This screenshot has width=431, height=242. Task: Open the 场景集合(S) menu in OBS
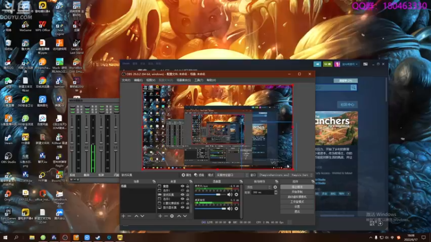[183, 80]
